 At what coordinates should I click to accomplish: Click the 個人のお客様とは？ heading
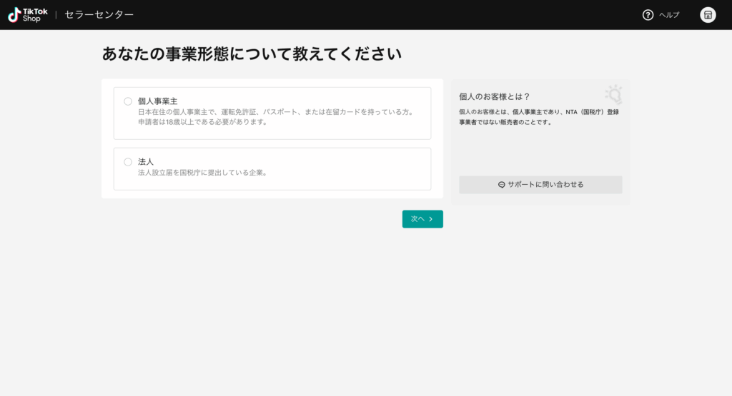494,96
